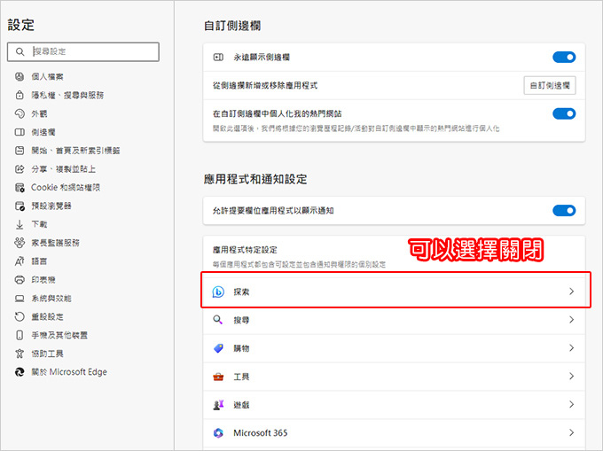Open 印表機 settings page
Viewport: 603px width, 451px height.
click(43, 280)
